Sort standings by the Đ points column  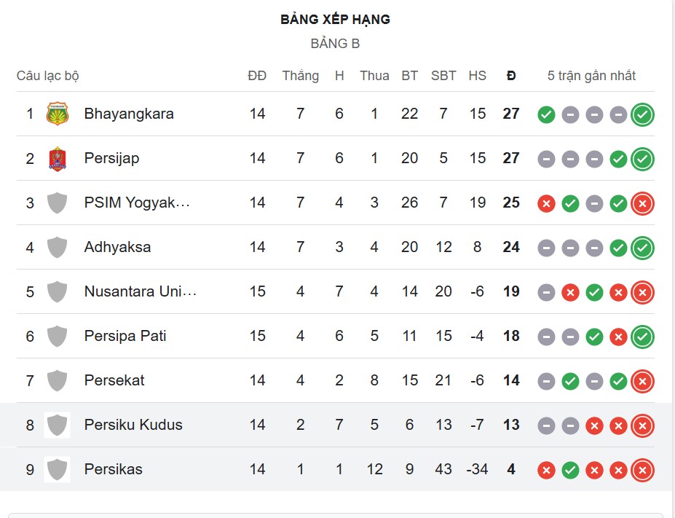pyautogui.click(x=511, y=75)
